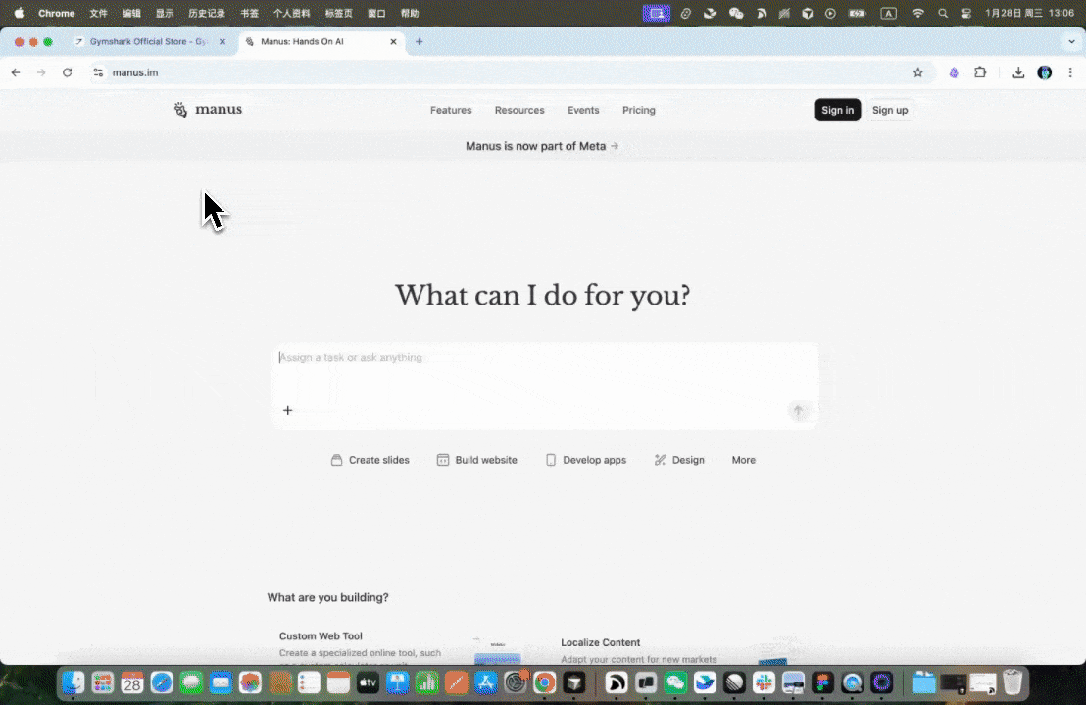Open the Chrome three-dot menu
Viewport: 1086px width, 705px height.
coord(1071,72)
